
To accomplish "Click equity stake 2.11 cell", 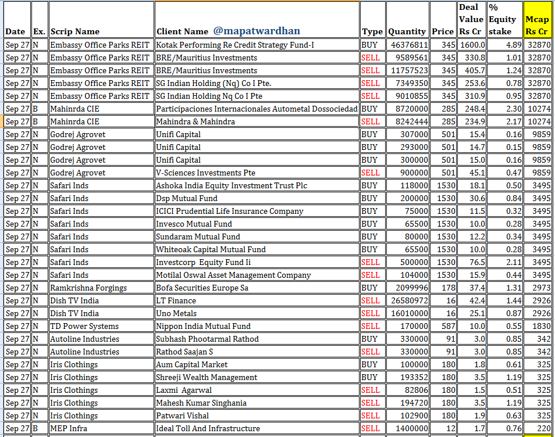I will (x=505, y=262).
